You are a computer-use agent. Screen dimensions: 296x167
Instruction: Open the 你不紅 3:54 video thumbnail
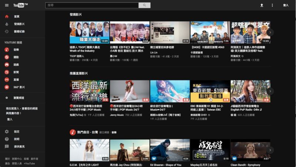point(130,32)
